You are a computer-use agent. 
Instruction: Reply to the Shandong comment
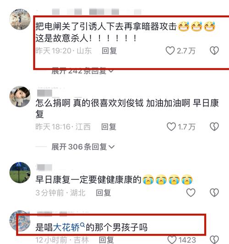[x=109, y=51]
